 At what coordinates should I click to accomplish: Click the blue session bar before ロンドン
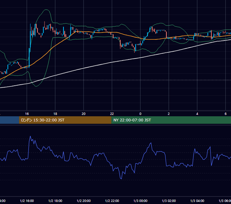[x=10, y=120]
